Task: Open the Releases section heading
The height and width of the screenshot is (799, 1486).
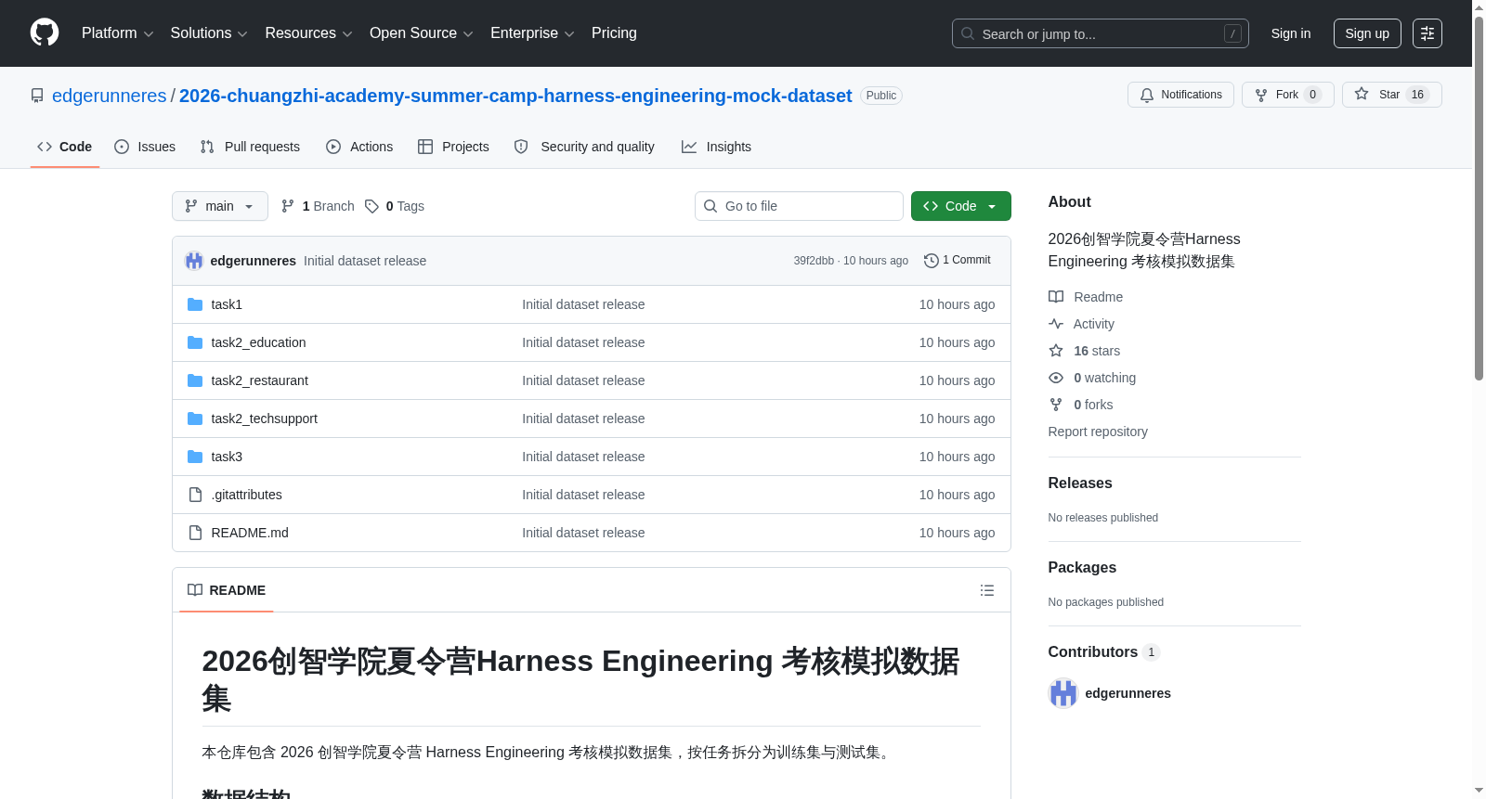Action: 1080,483
